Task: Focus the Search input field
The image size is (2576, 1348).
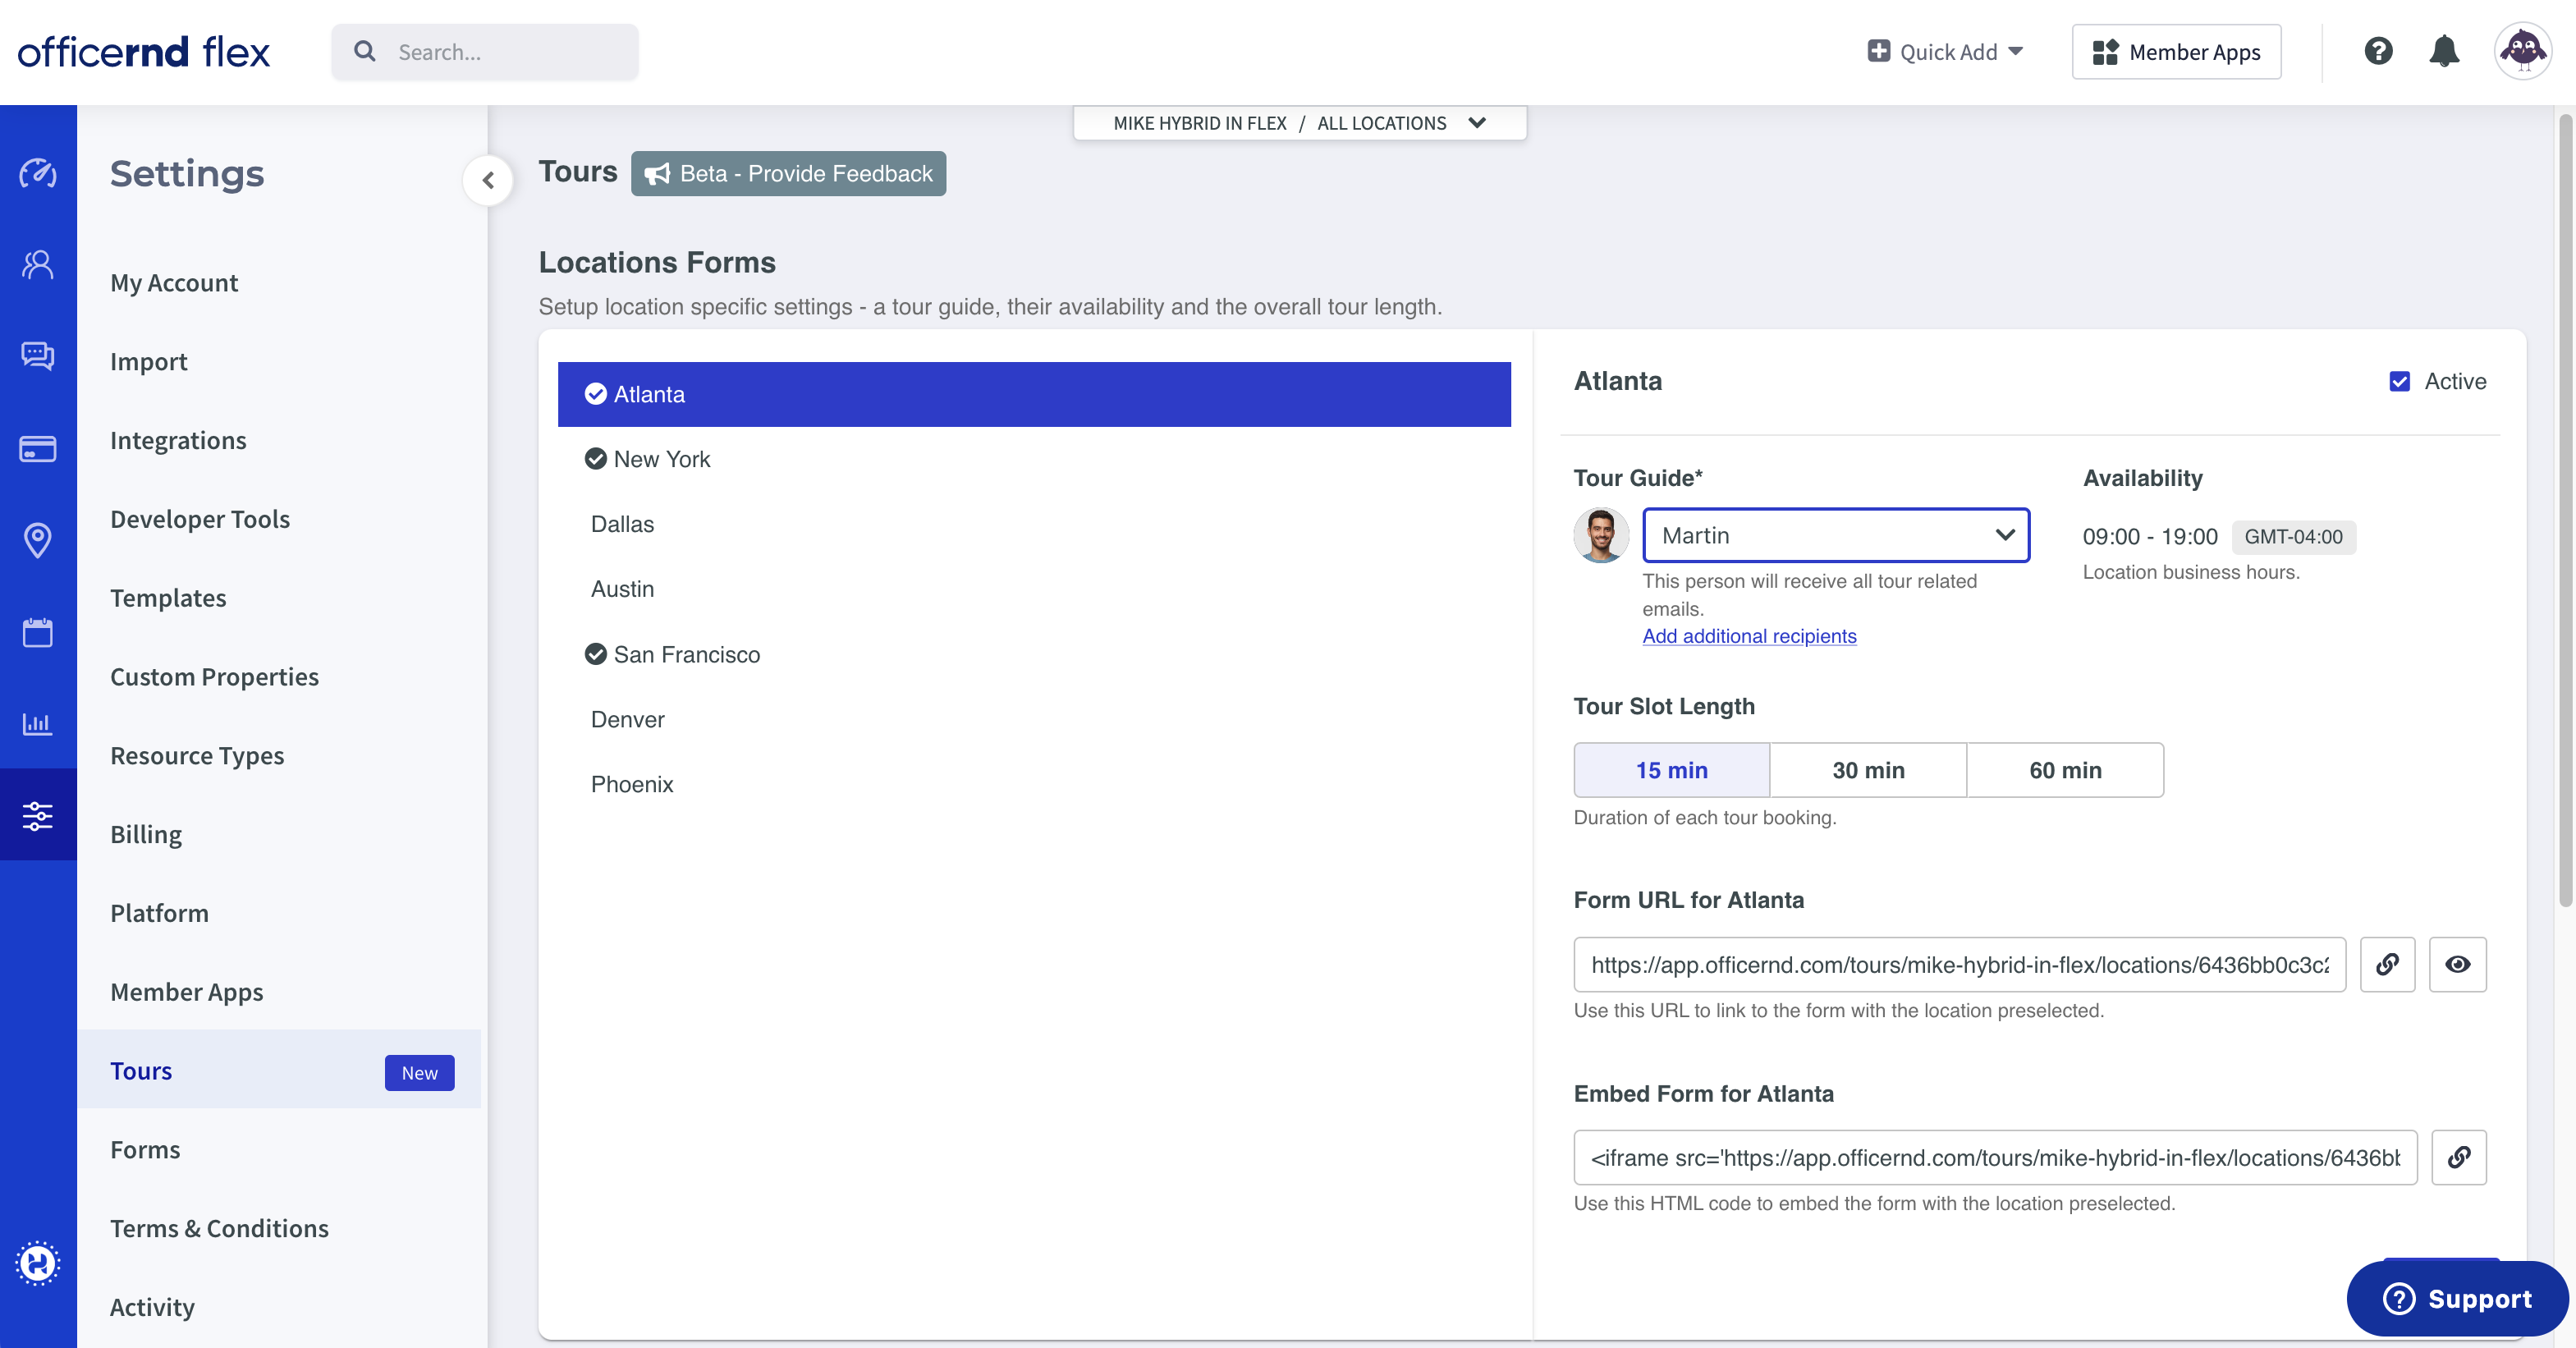Action: tap(485, 52)
